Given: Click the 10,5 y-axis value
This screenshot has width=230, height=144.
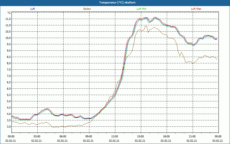Looking at the screenshot, I should (8, 32).
